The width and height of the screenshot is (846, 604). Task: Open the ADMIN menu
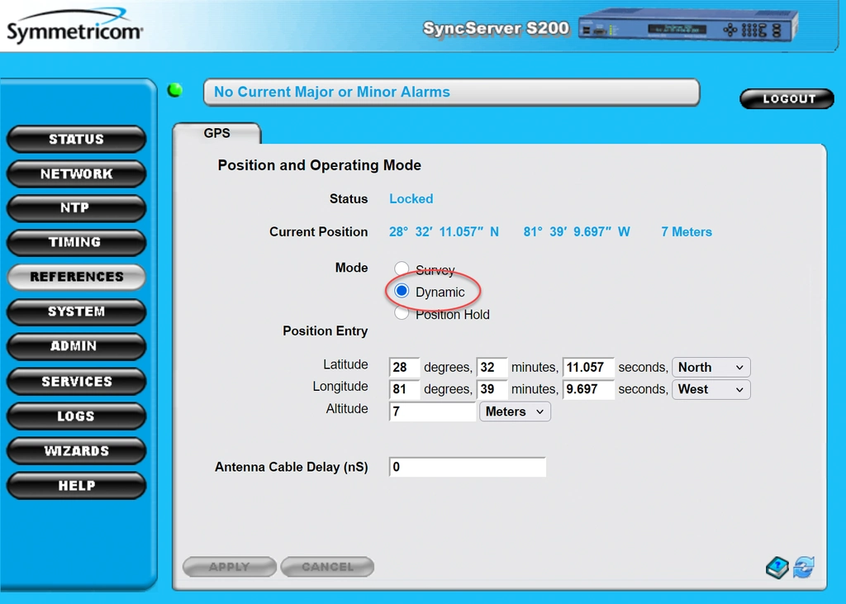pos(76,346)
